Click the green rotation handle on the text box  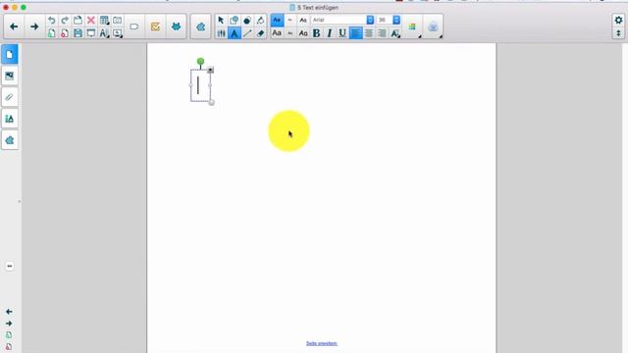(200, 61)
